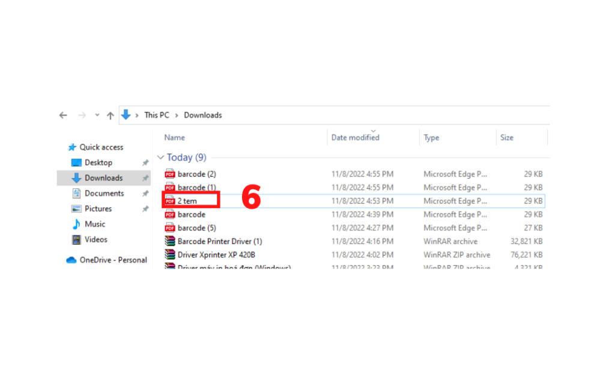Click the '76,221 KB' size cell
The width and height of the screenshot is (615, 389).
tap(526, 255)
